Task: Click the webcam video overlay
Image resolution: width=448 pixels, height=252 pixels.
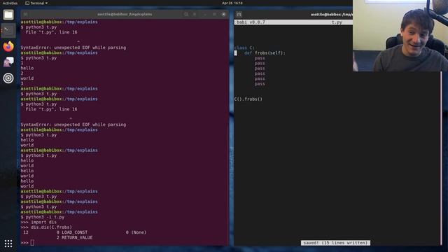Action: point(400,36)
